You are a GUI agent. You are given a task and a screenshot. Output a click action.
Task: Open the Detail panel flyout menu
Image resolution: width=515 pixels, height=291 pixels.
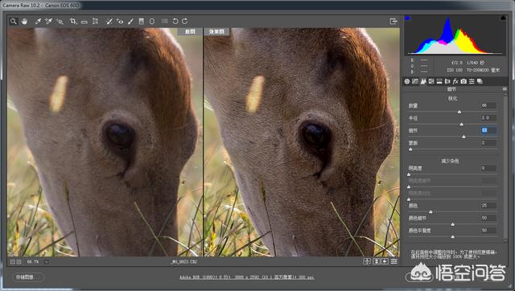(505, 89)
